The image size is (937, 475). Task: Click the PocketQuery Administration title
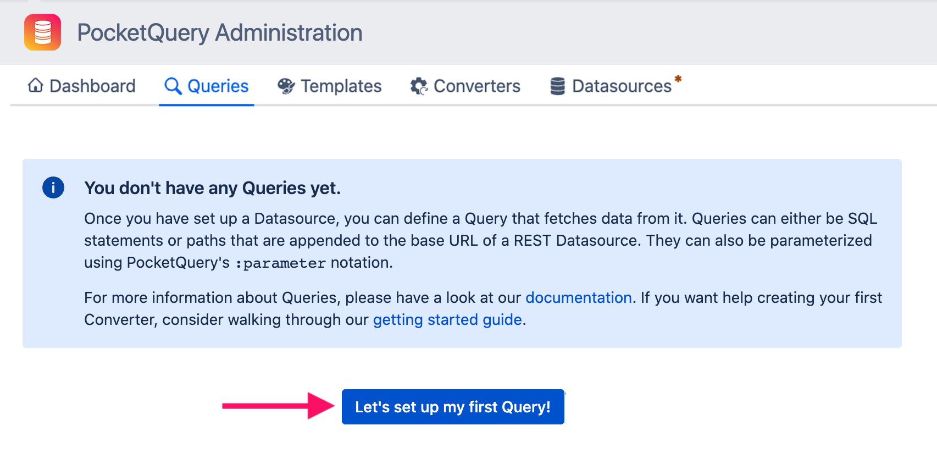[x=220, y=32]
